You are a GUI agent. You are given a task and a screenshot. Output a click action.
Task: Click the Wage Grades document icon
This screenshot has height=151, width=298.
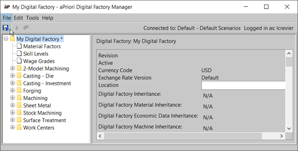(19, 61)
